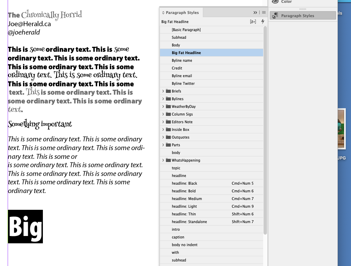Apply the intro paragraph style
This screenshot has width=351, height=266.
pos(212,229)
